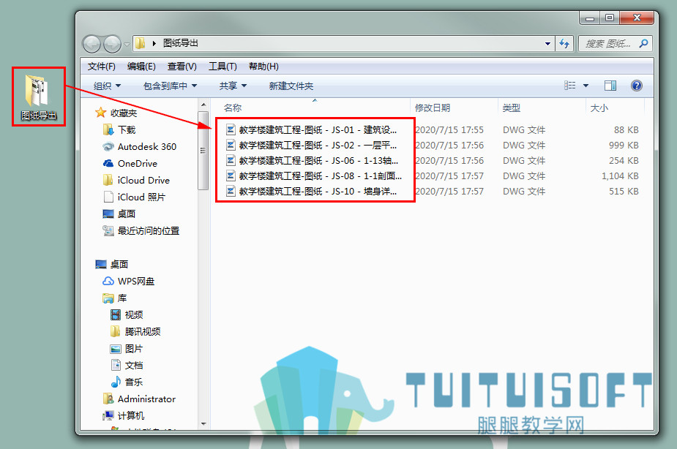Expand the 共享 dropdown
Viewport: 677px width, 449px height.
(x=233, y=86)
